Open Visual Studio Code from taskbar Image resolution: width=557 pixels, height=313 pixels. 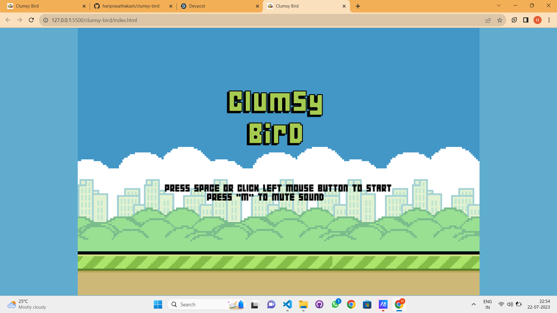coord(287,304)
